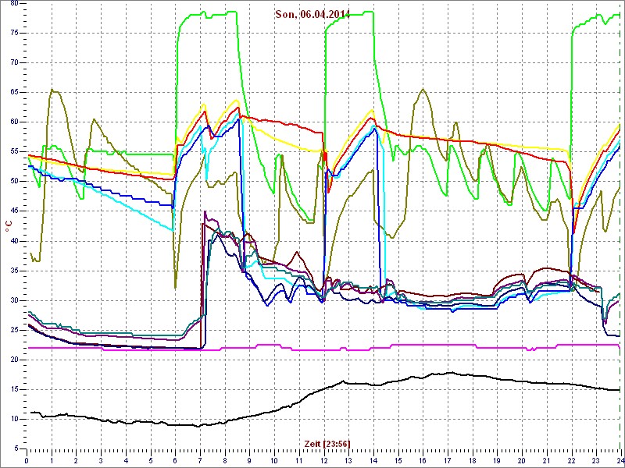Click hour 9 on the time axis

[249, 459]
